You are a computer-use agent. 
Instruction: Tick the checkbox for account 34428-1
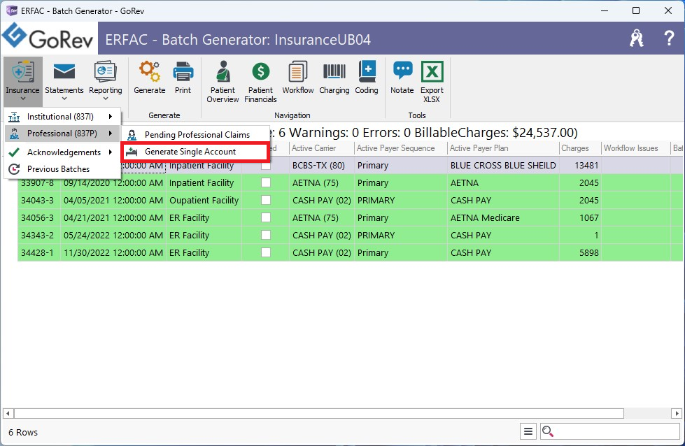[266, 252]
